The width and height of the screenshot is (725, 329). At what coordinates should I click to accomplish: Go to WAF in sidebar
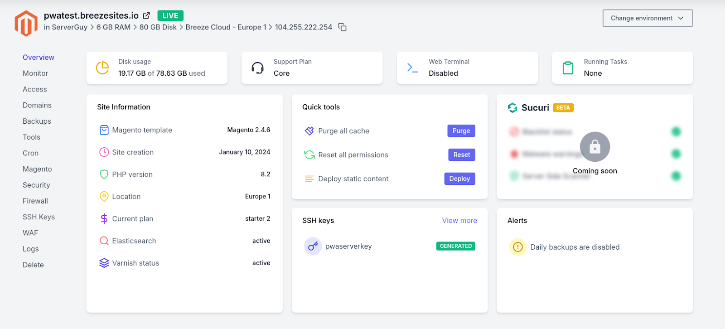tap(30, 233)
